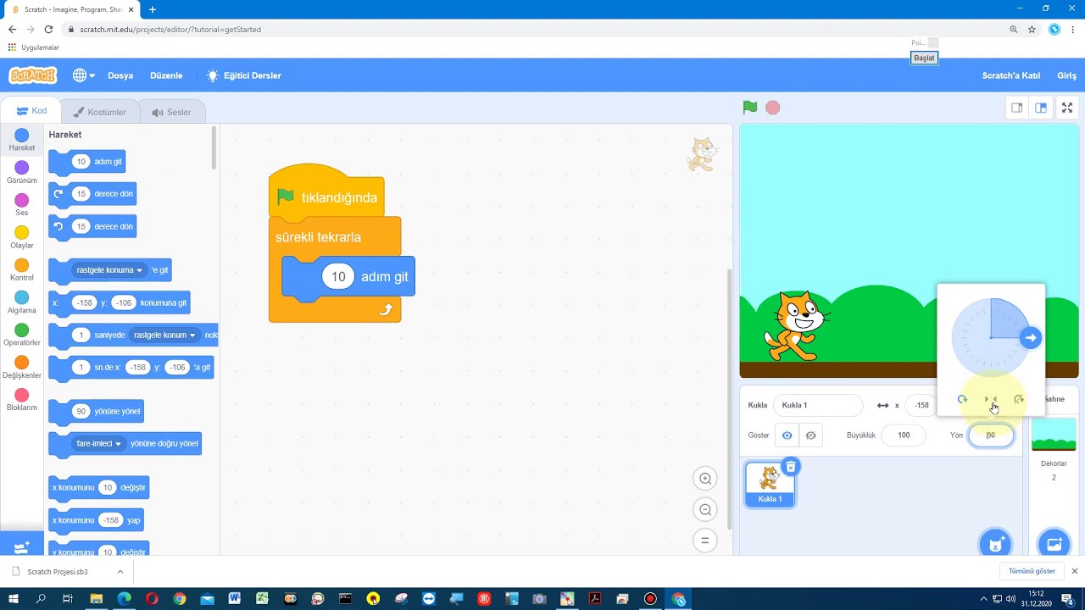Click the direction dial arrow handle

[1031, 338]
